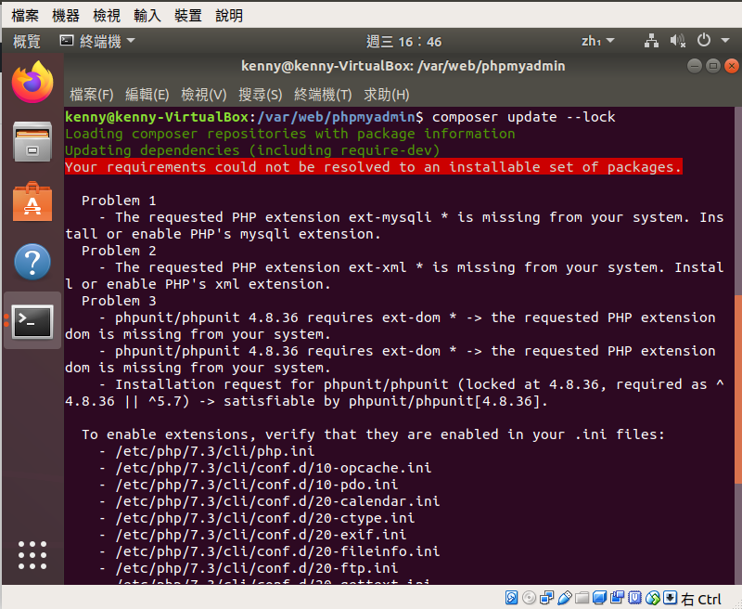The image size is (742, 609).
Task: Click the 'Problem 3' heading text
Action: tap(119, 301)
